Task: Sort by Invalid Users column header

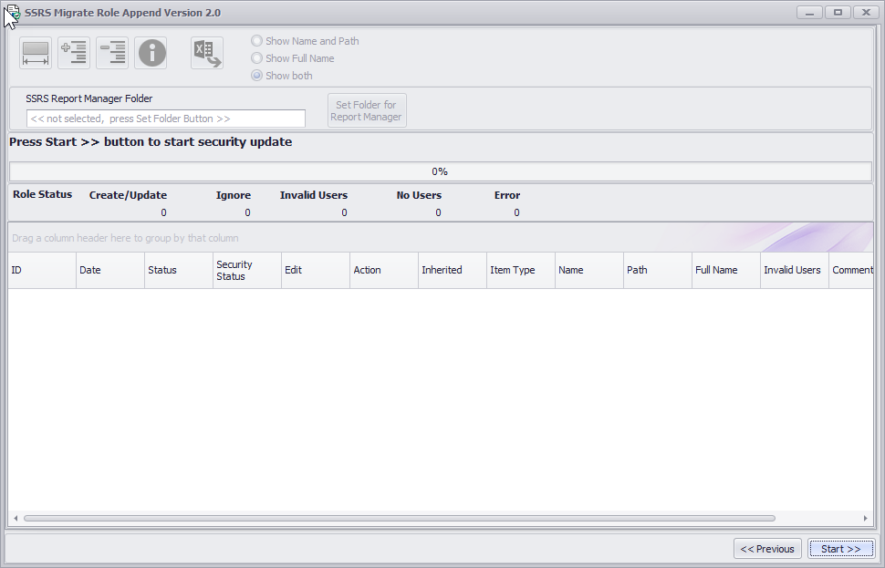Action: (x=795, y=270)
